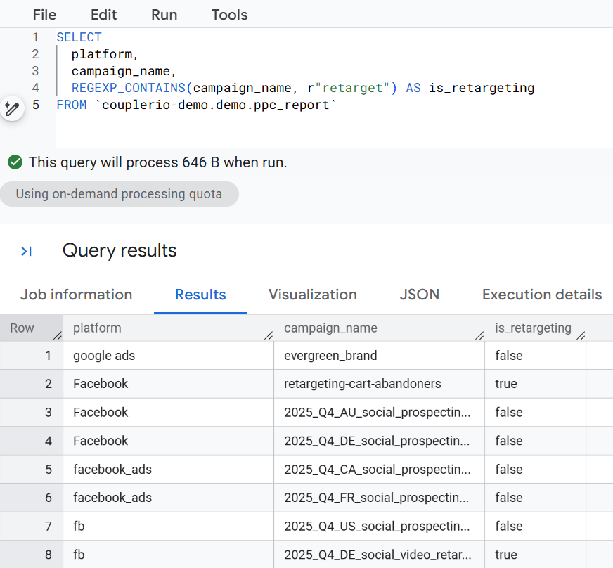Click the green query validation checkmark icon
This screenshot has width=613, height=568.
(x=15, y=162)
